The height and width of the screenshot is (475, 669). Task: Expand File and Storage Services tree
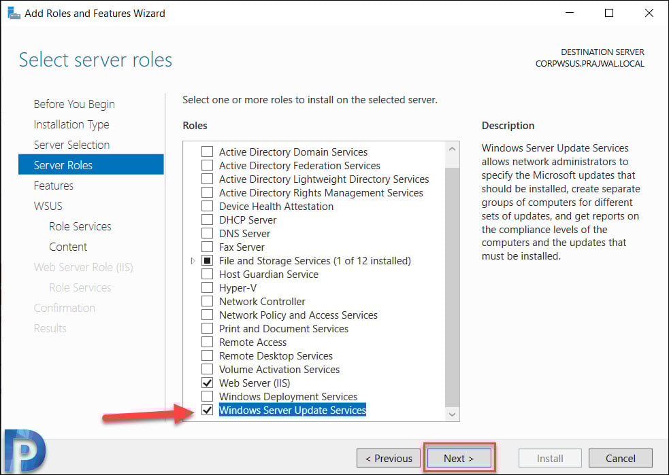point(193,261)
